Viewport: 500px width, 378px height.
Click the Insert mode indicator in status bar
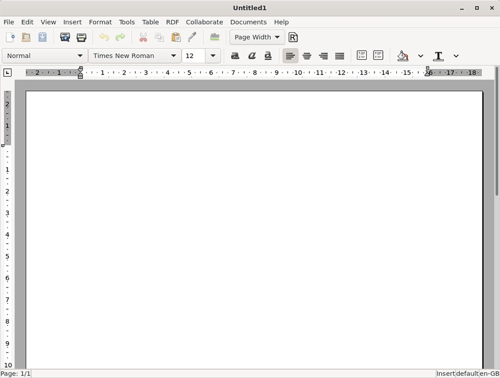coord(445,373)
